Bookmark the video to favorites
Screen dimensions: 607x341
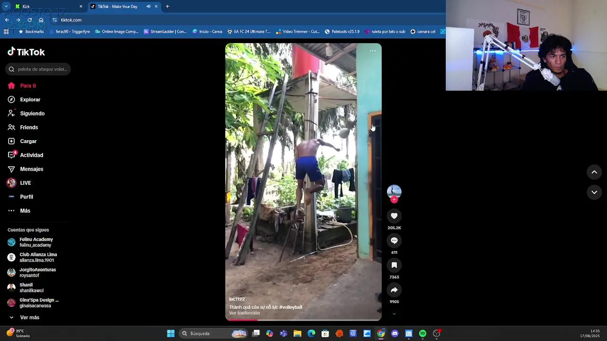point(394,265)
